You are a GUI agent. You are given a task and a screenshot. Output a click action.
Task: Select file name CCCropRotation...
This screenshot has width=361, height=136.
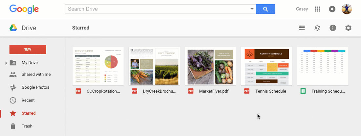pos(103,91)
